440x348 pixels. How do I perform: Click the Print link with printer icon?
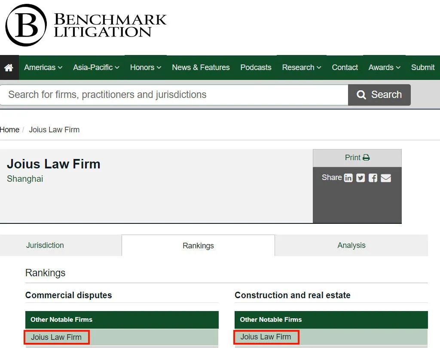click(x=357, y=158)
